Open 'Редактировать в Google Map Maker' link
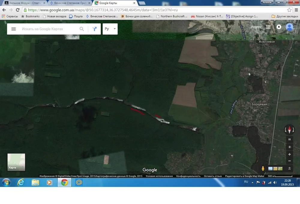 tap(244, 176)
